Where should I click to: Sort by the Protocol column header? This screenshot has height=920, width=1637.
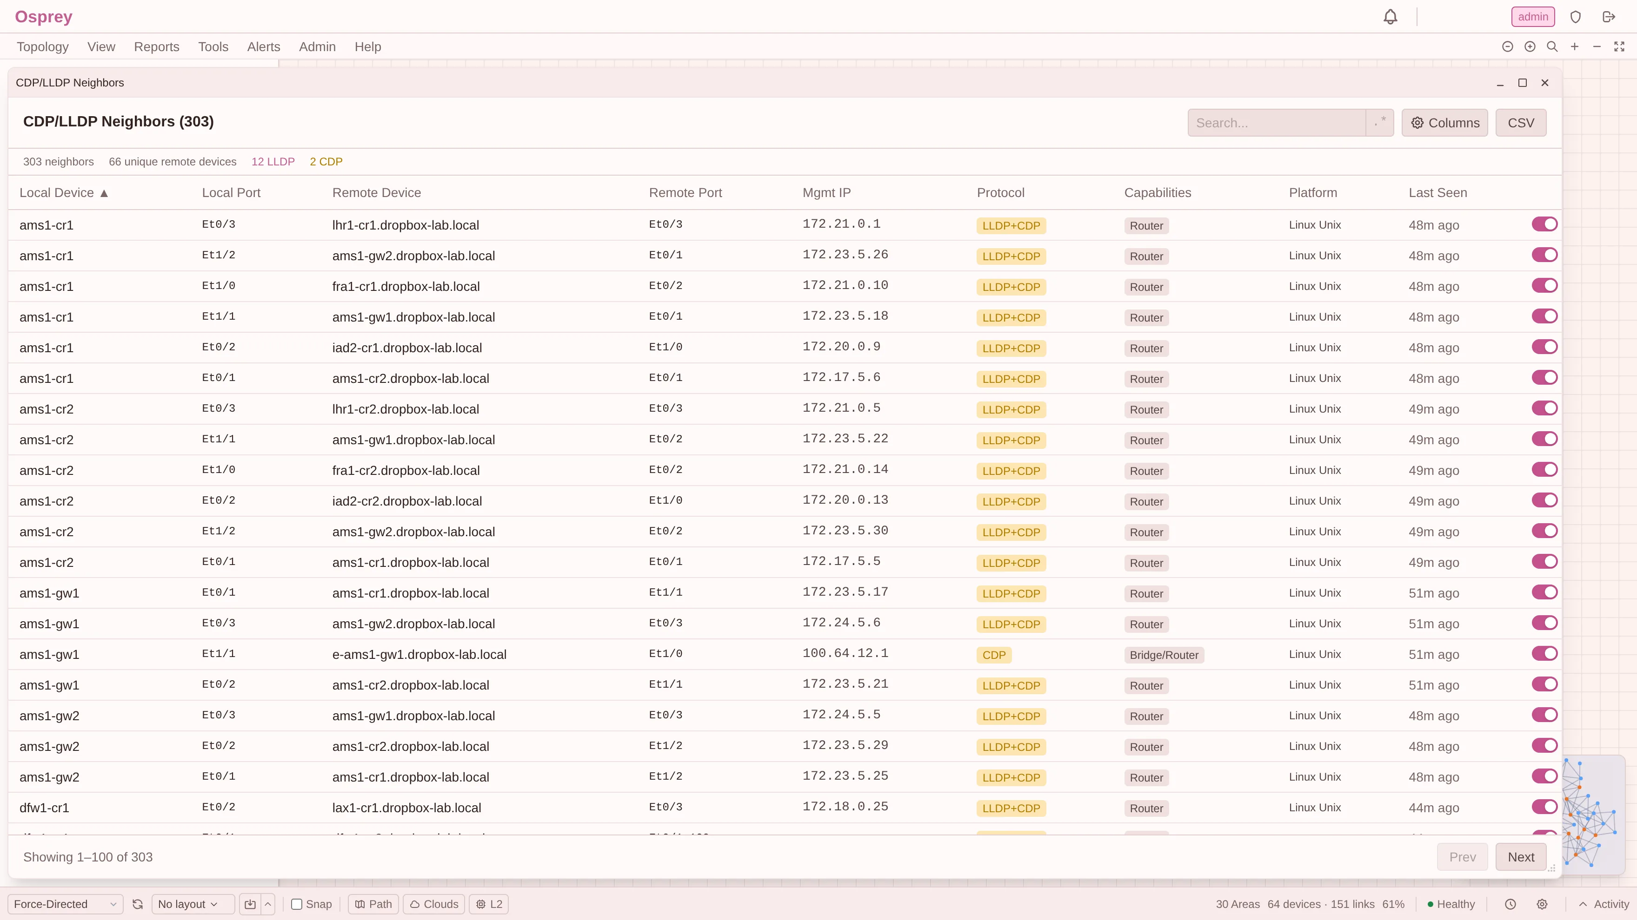click(1001, 193)
